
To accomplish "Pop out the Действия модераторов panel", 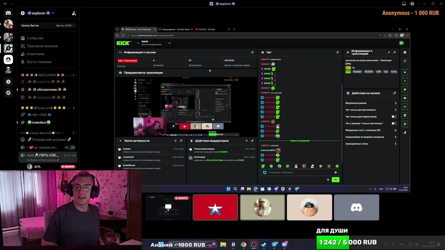I will click(252, 141).
